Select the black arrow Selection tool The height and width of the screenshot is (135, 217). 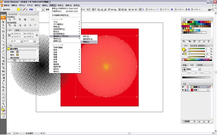pos(3,22)
